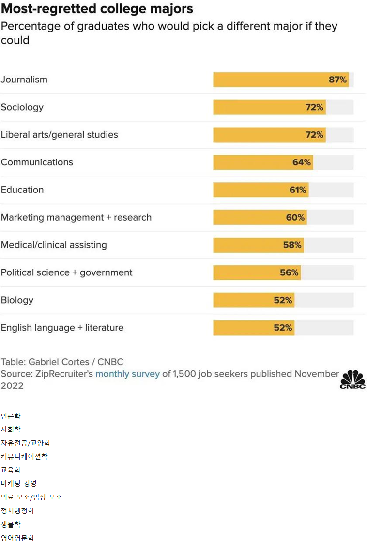Click the Communications 64% bar
The height and width of the screenshot is (544, 367).
point(263,162)
